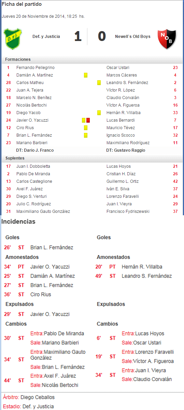Click the referee name Diego Ceballos
184x410 pixels.
(38, 397)
